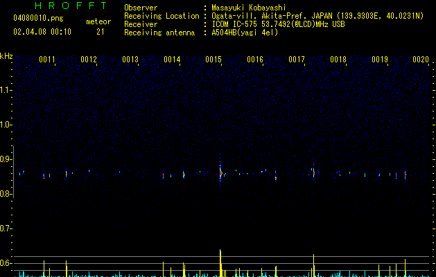
Task: Click the Receiving Location label
Action: click(162, 16)
